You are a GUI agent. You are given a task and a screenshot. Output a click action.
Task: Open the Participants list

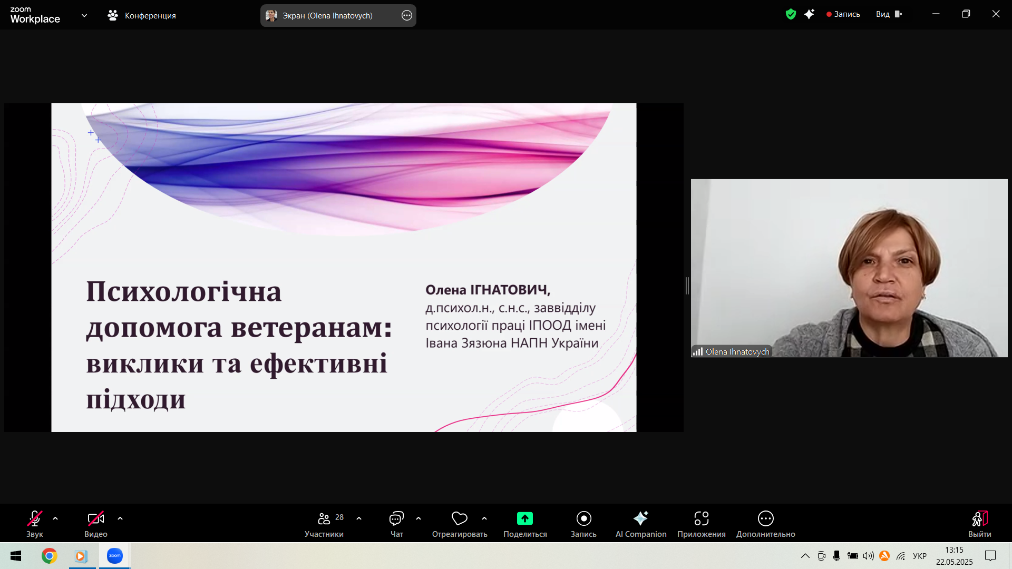[324, 519]
